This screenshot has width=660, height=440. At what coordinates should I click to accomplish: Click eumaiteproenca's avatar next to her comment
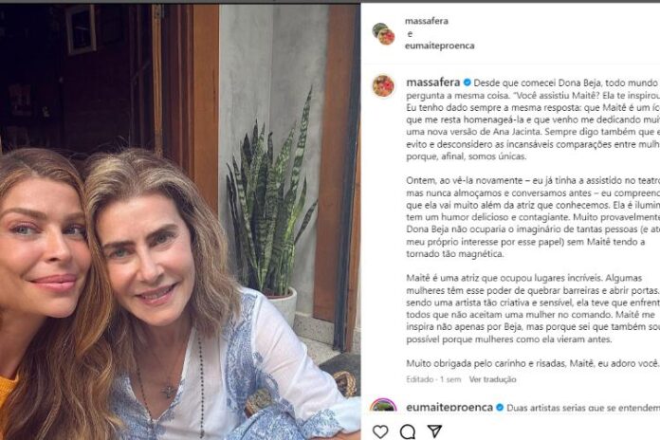(x=383, y=408)
